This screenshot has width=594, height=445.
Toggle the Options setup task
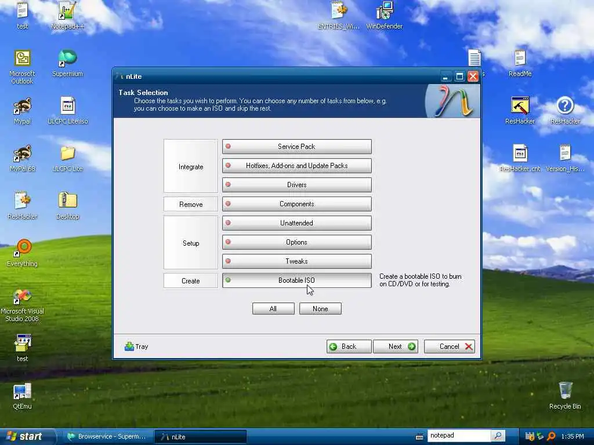[x=296, y=242]
